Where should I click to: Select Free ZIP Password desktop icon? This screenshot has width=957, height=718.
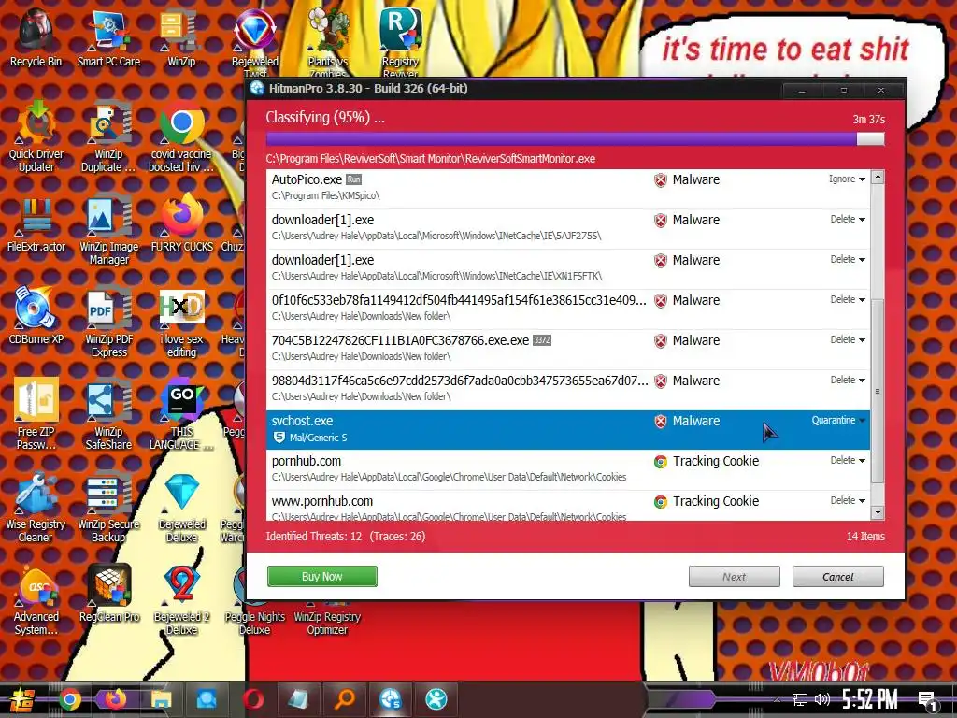(x=36, y=415)
